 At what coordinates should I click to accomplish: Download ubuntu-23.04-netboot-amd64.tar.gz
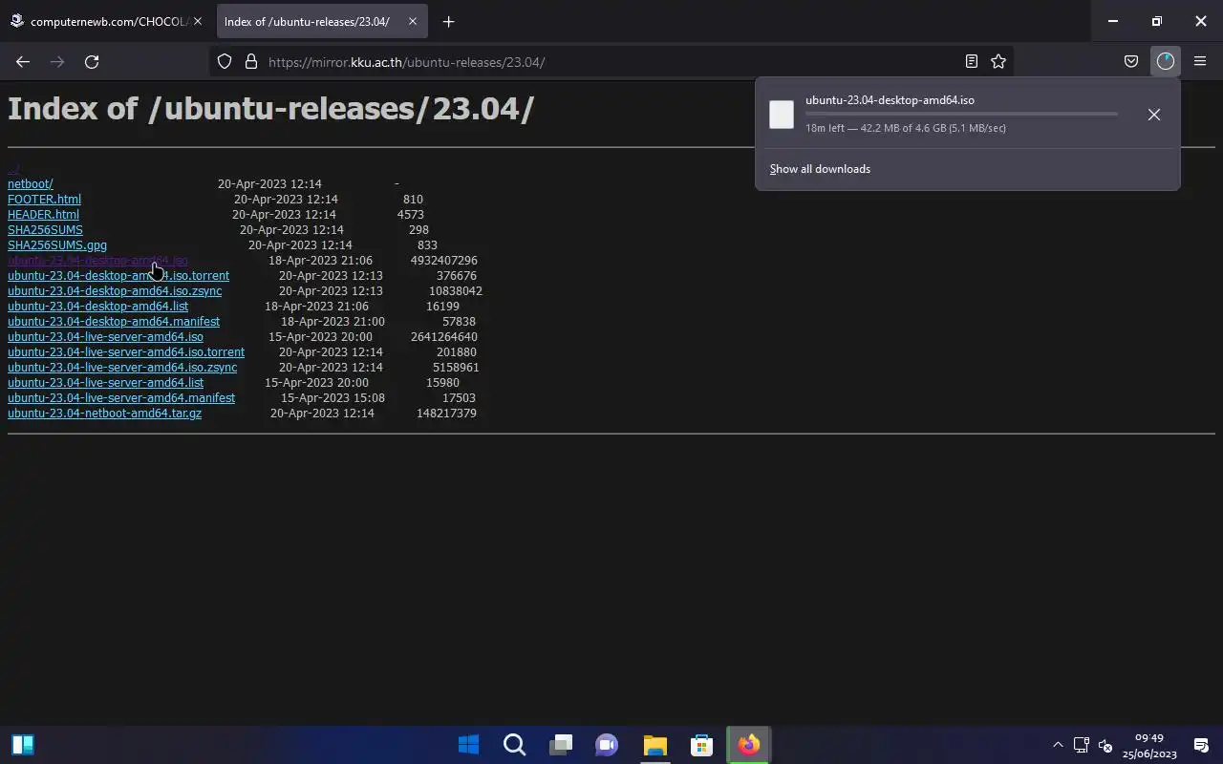click(x=104, y=414)
